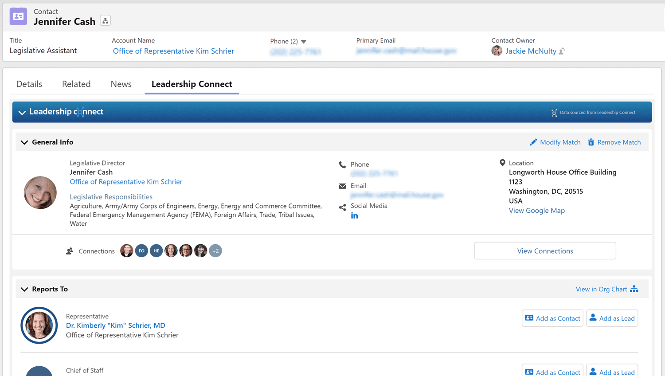Click the blurred email in General Info
665x376 pixels.
[397, 195]
